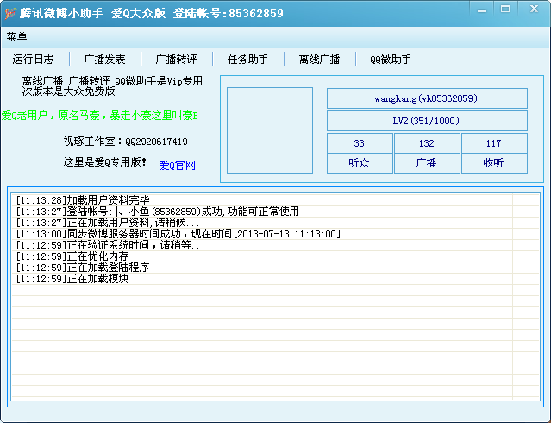
Task: Click the app icon in title bar
Action: [10, 13]
